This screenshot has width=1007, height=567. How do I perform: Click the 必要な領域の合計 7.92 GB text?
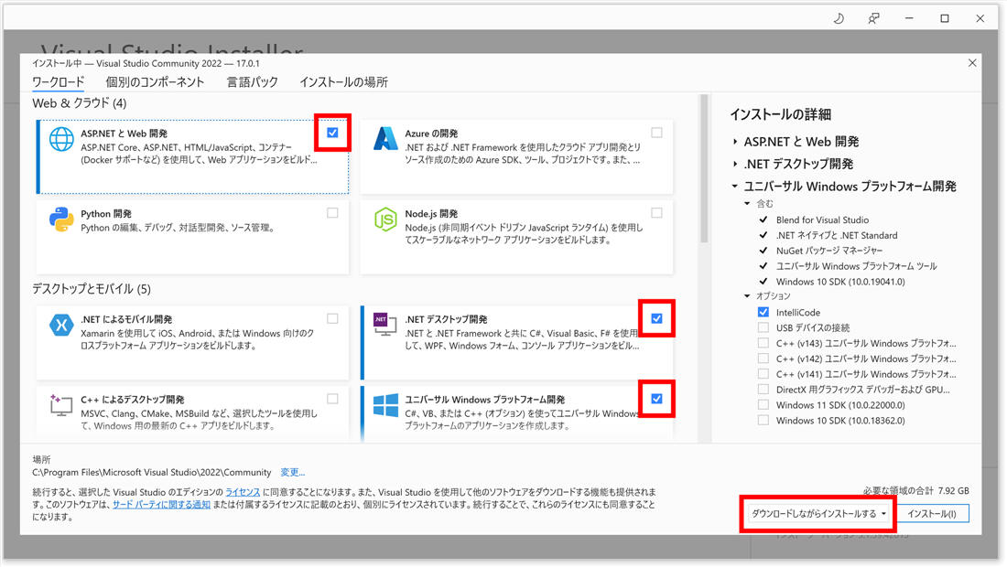tap(915, 491)
